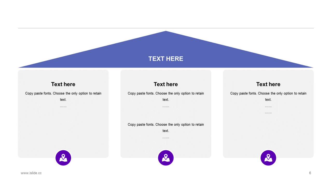
Task: Select the left card's "Text here" heading
Action: (63, 84)
